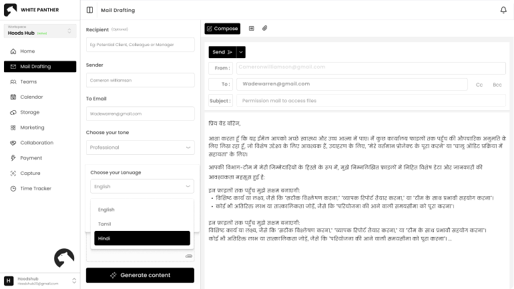Click the Cc link
Viewport: 514px width, 289px height.
[479, 85]
